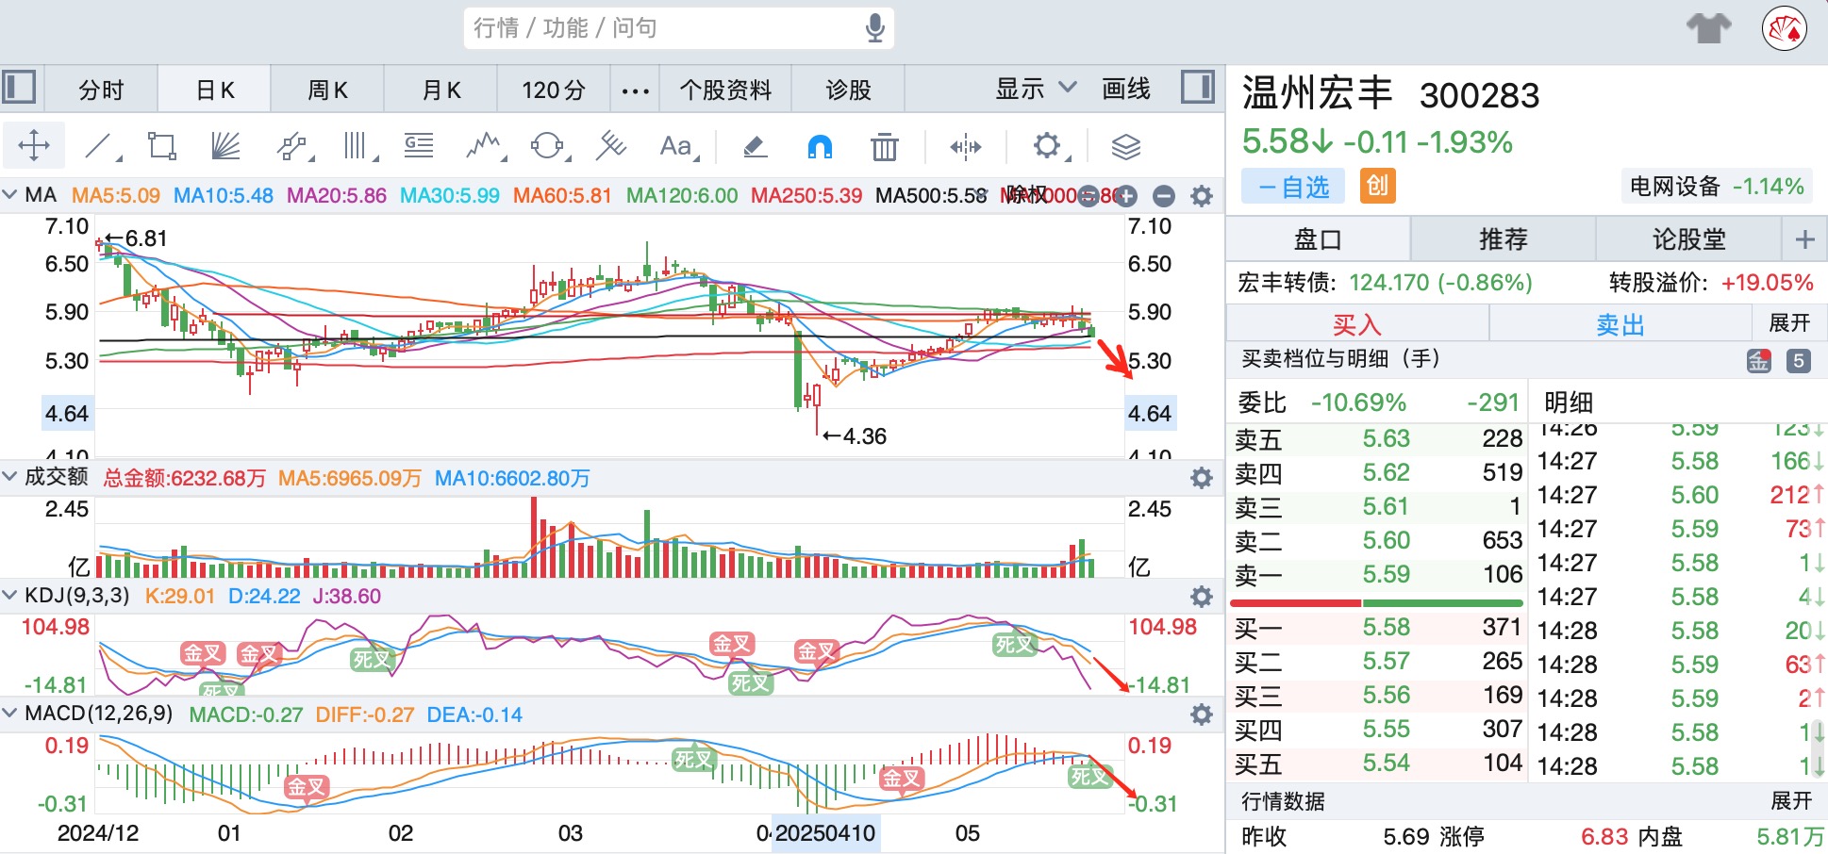Viewport: 1828px width, 854px height.
Task: Open MA indicator settings gear
Action: (x=1202, y=196)
